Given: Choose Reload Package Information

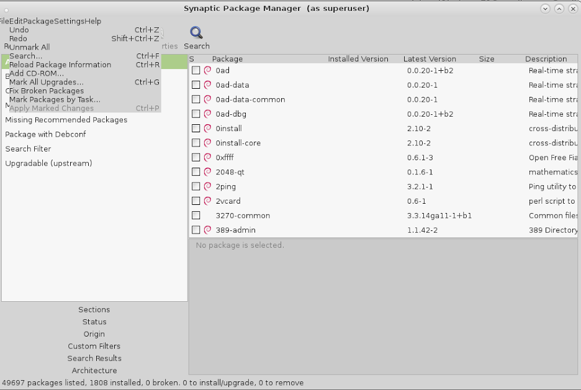Looking at the screenshot, I should click(84, 65).
